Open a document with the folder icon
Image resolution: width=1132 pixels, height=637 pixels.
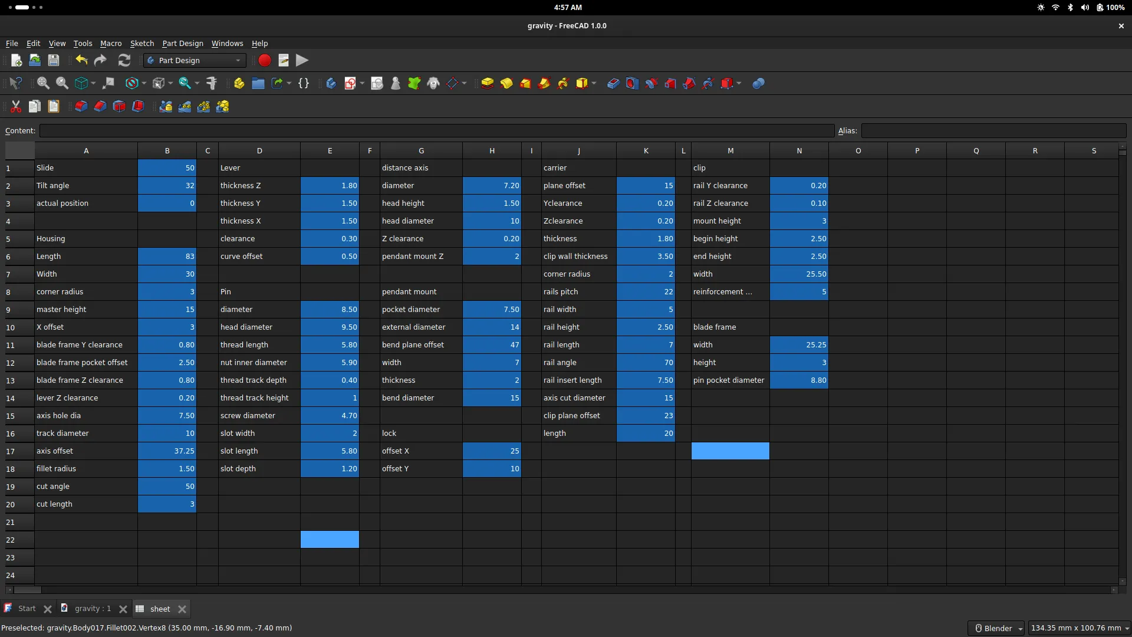(35, 60)
